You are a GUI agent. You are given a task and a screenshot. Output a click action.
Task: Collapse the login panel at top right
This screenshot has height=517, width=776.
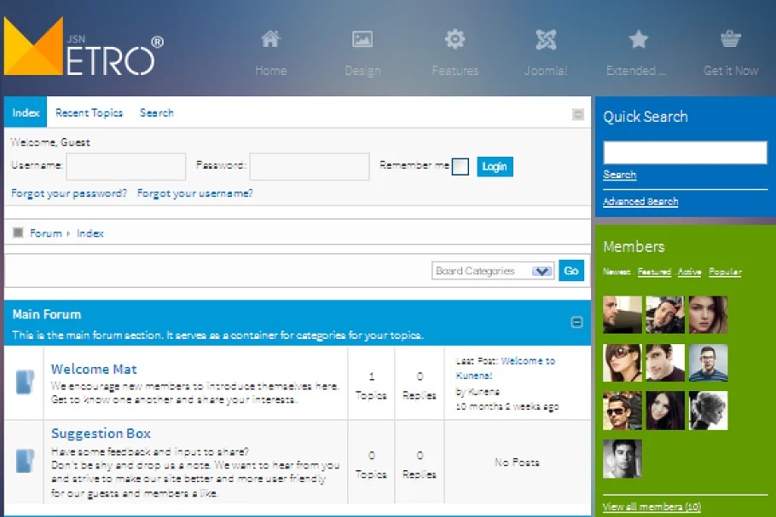pos(578,114)
